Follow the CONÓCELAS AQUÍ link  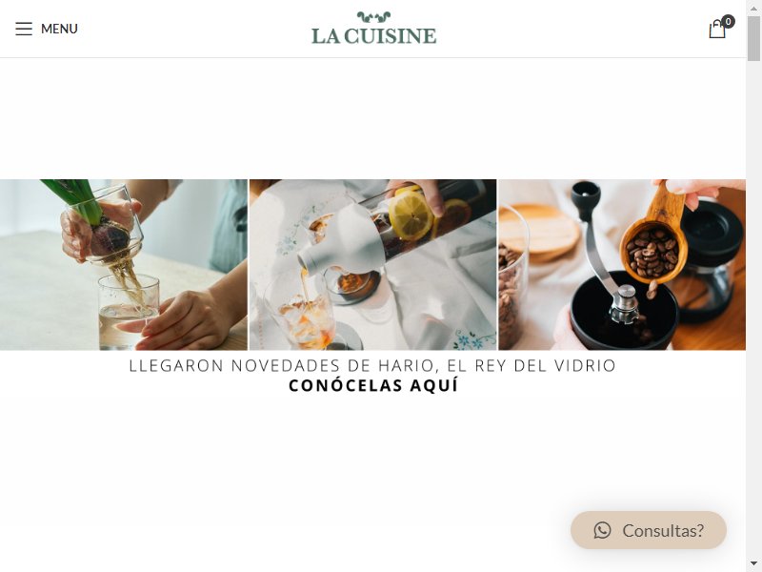373,385
